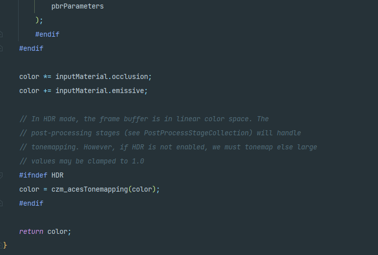Click comment line starting 'In HDR mode'
The height and width of the screenshot is (255, 378).
coord(144,119)
